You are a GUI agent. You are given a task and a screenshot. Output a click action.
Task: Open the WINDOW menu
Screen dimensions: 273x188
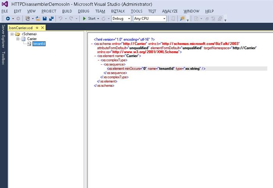tap(191, 11)
